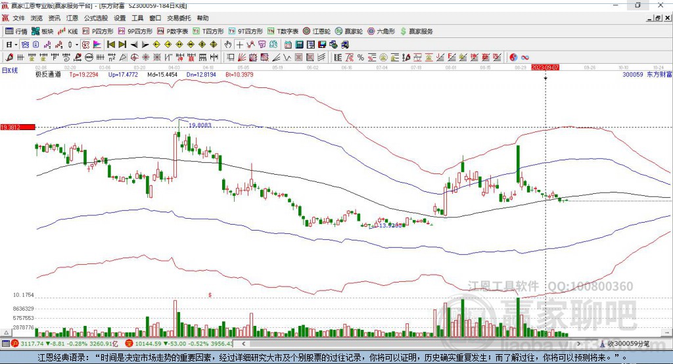Jump to last bar icon

tap(122, 45)
